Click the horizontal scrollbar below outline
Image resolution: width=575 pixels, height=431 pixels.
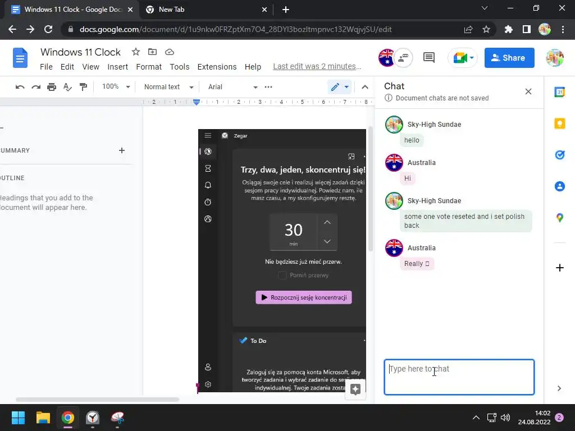(x=97, y=400)
